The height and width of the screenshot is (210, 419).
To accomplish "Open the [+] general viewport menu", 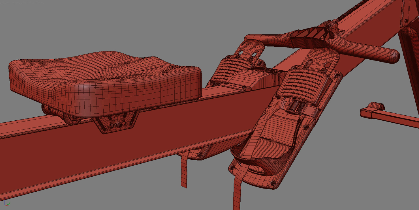I will click(x=3, y=3).
